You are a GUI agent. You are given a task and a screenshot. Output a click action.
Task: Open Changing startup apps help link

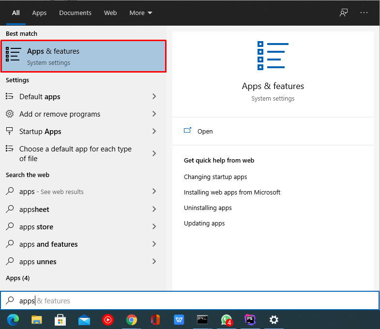pyautogui.click(x=215, y=177)
